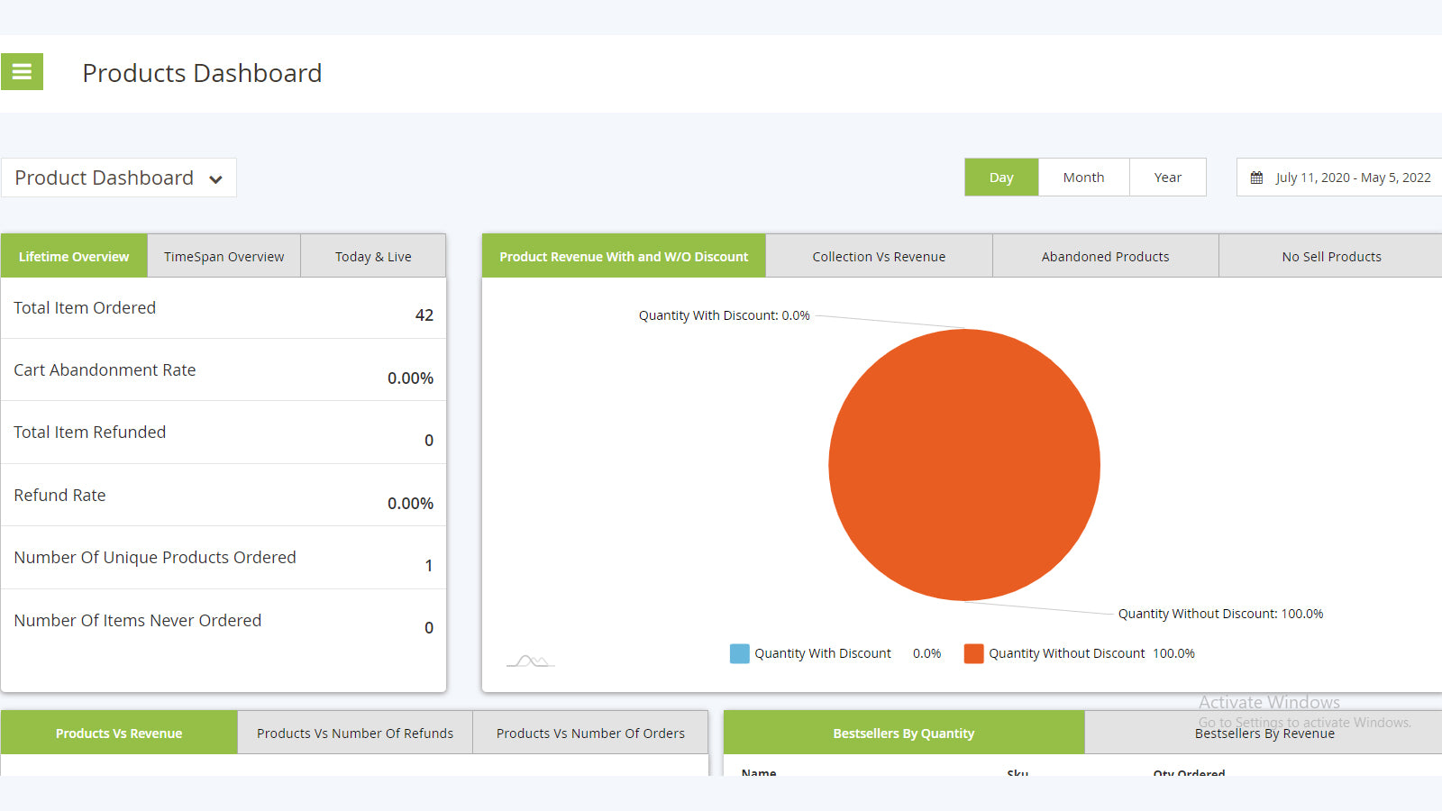The image size is (1442, 811).
Task: Click the sparkline icon below the pie chart
Action: click(x=530, y=659)
